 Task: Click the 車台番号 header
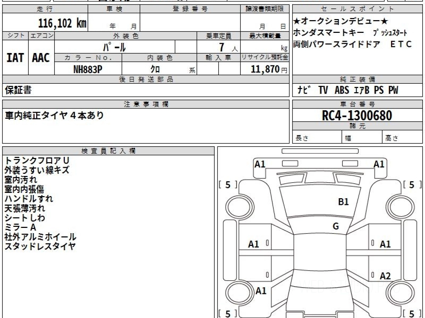coord(358,104)
